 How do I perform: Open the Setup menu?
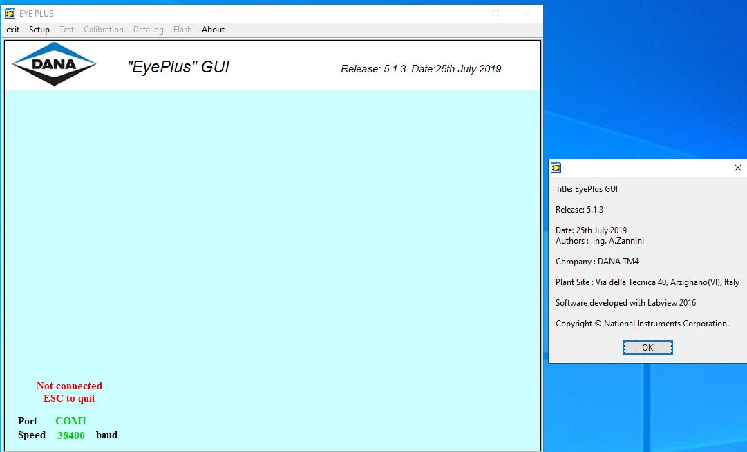coord(39,30)
